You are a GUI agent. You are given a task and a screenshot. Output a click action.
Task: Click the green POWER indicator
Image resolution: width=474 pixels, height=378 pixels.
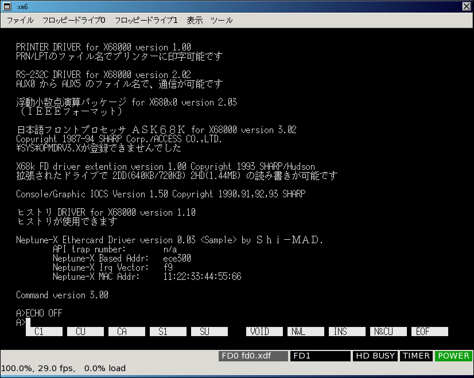coord(453,356)
